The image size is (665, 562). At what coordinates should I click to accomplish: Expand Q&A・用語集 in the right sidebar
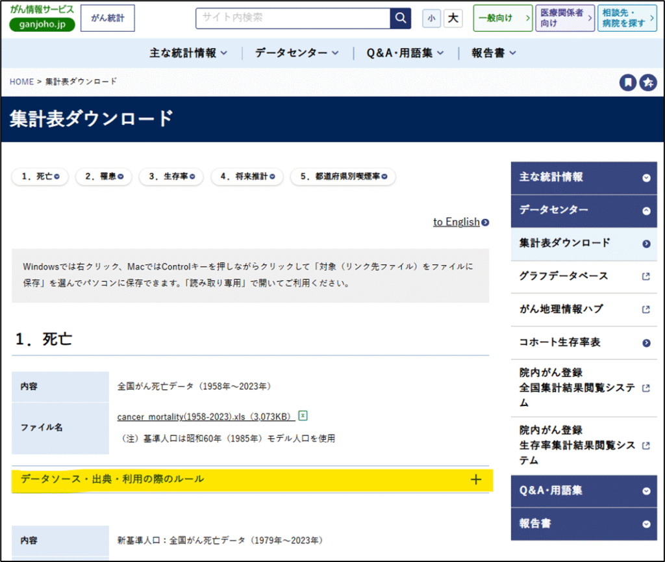click(x=583, y=491)
